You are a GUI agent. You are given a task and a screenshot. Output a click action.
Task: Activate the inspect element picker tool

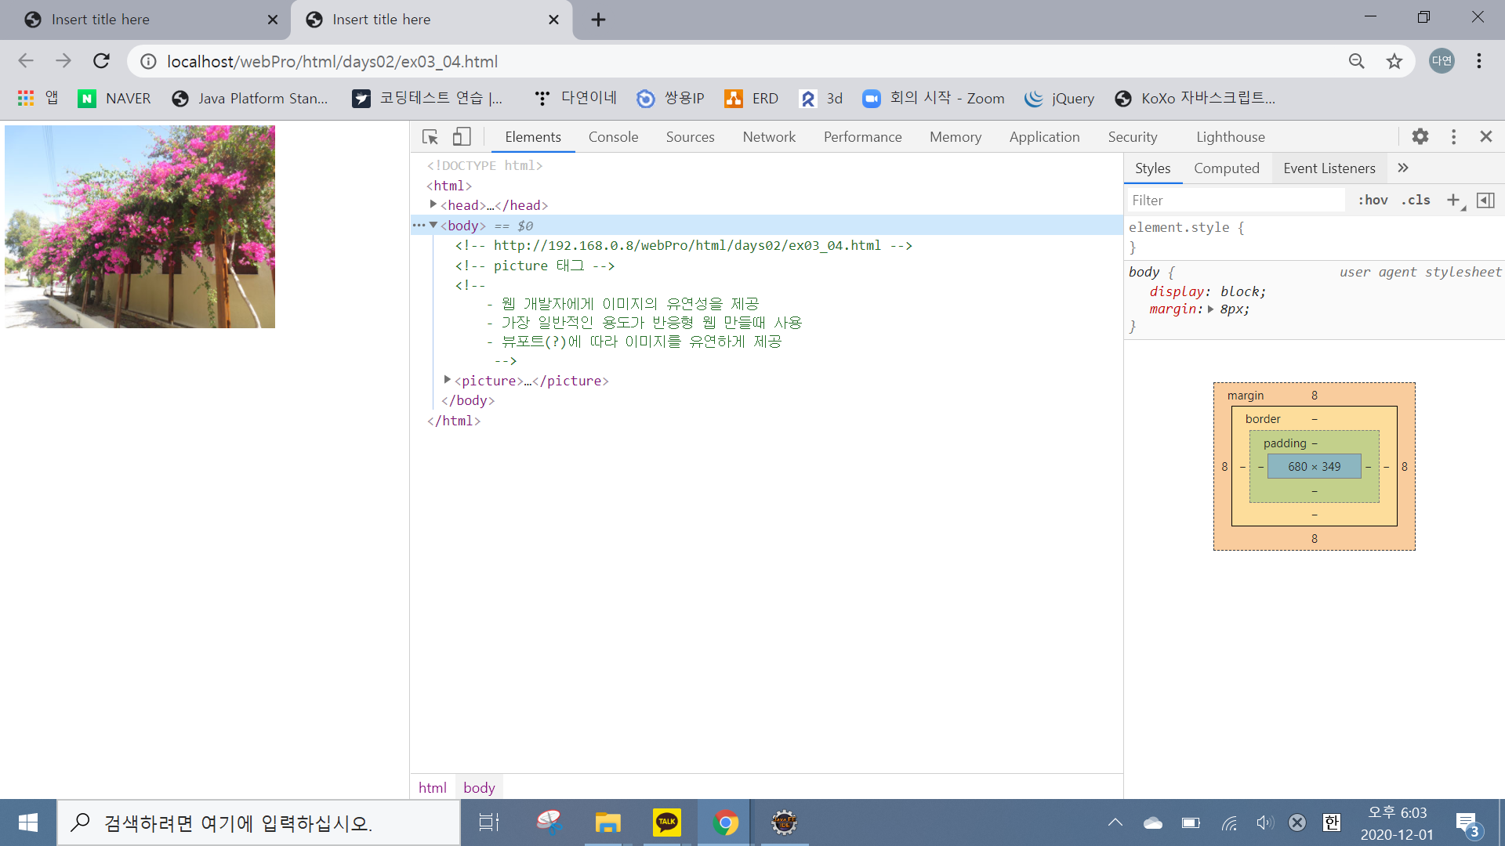[430, 137]
